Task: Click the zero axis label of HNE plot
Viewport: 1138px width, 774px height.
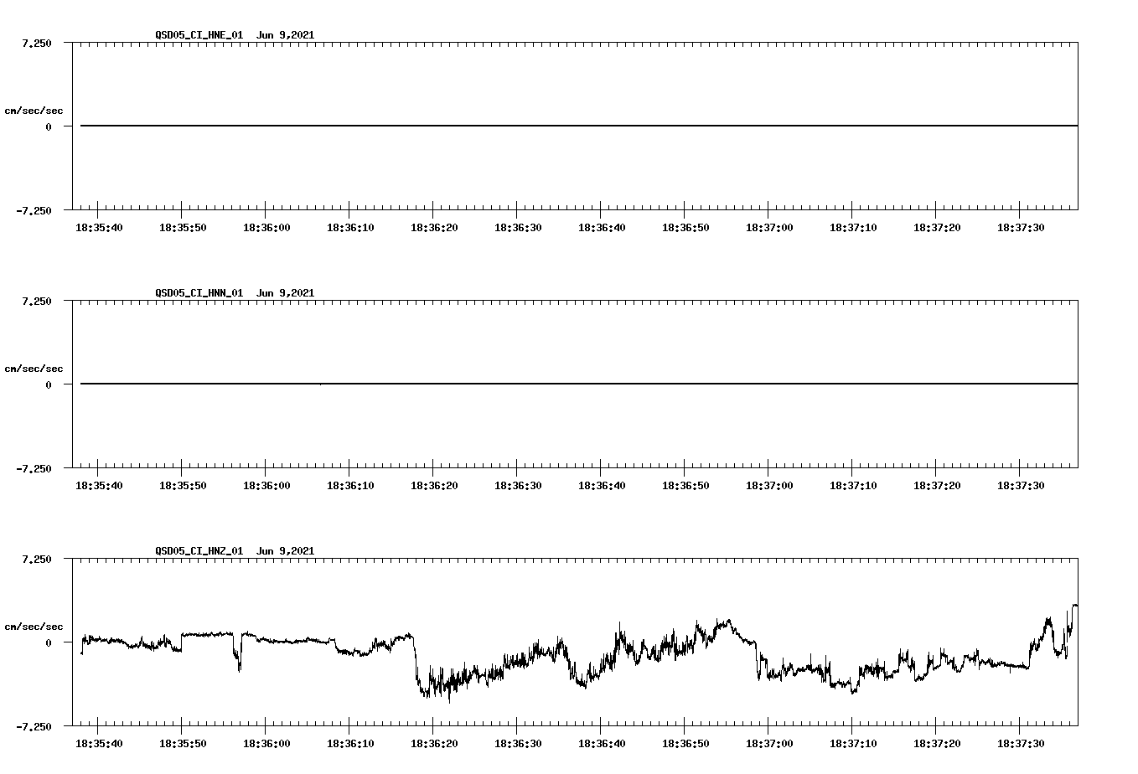Action: pos(49,127)
